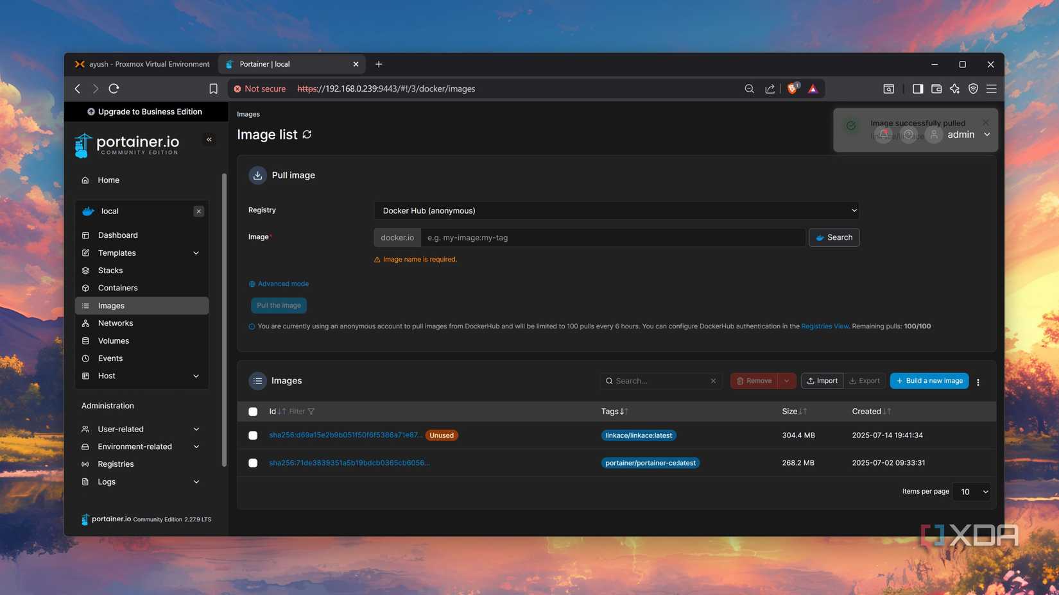Clear the images search field
The image size is (1059, 595).
pos(713,381)
